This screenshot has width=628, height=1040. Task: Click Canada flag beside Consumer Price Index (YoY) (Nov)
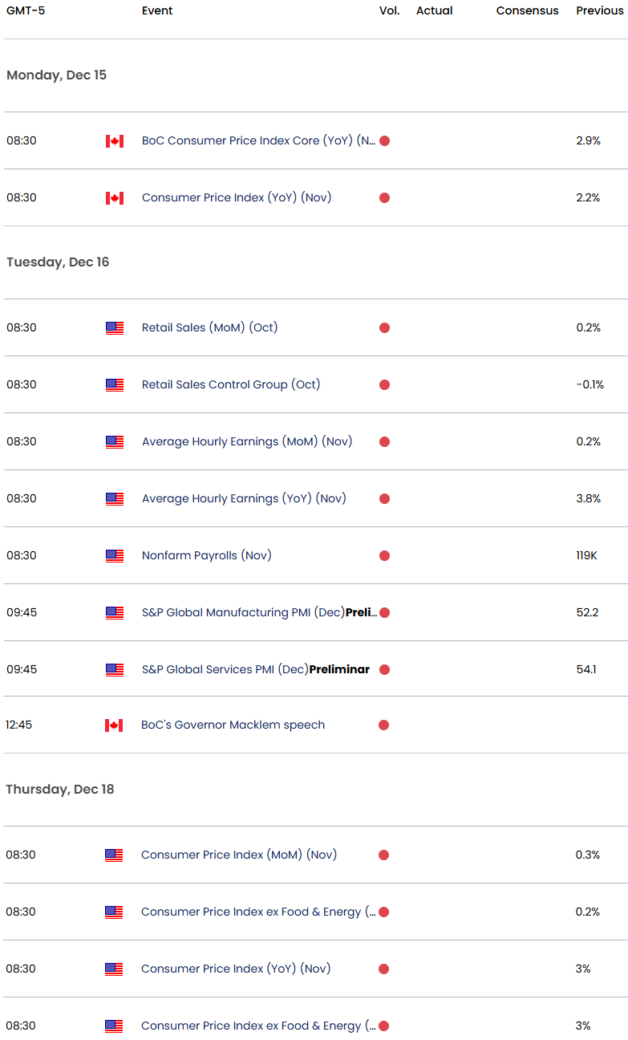[115, 198]
